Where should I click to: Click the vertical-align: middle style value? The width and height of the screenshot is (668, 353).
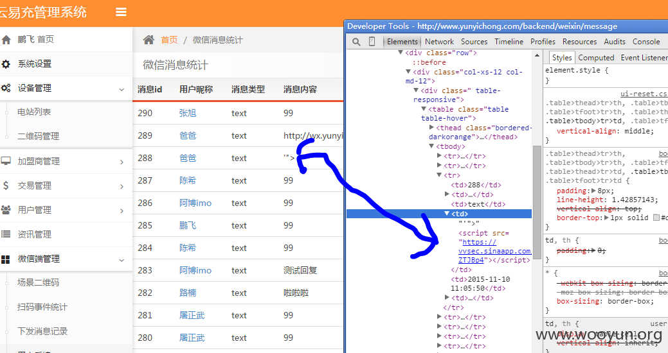pyautogui.click(x=638, y=131)
